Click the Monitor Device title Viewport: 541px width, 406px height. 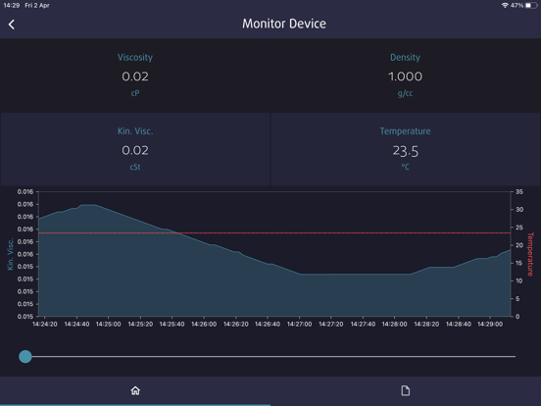click(284, 24)
